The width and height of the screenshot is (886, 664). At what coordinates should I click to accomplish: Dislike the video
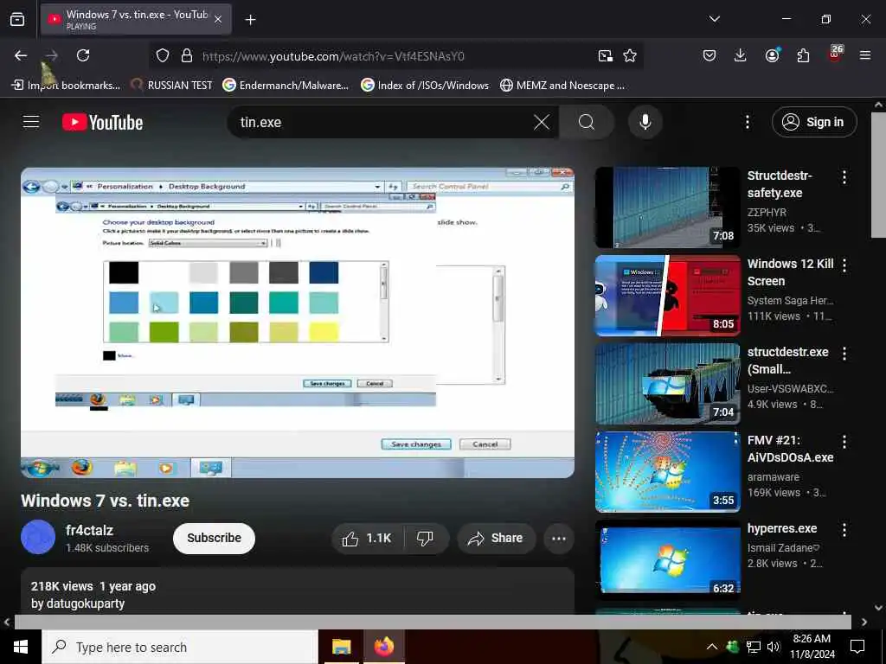(426, 538)
